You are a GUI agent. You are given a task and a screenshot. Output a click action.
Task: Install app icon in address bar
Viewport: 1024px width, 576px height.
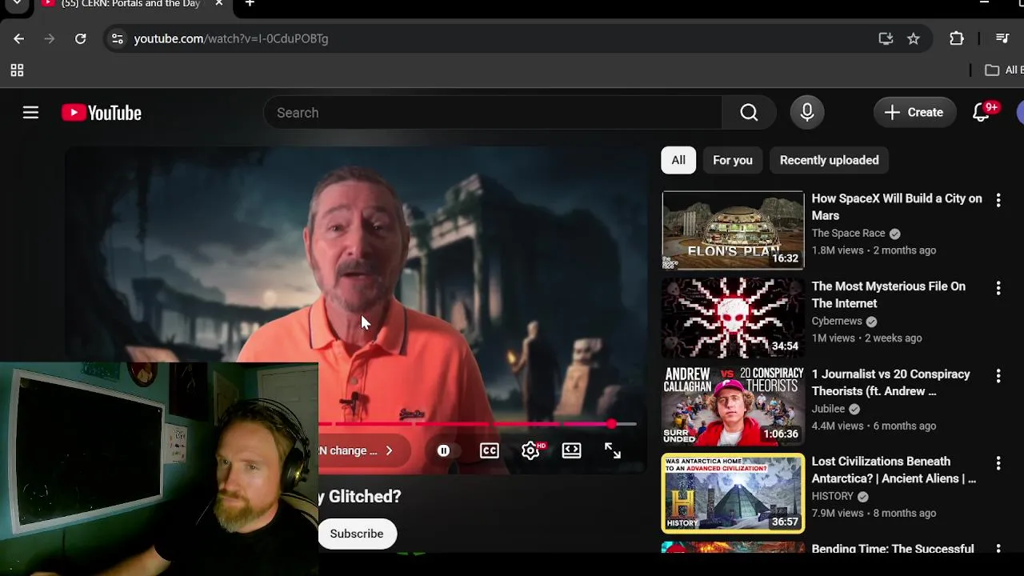[x=886, y=38]
